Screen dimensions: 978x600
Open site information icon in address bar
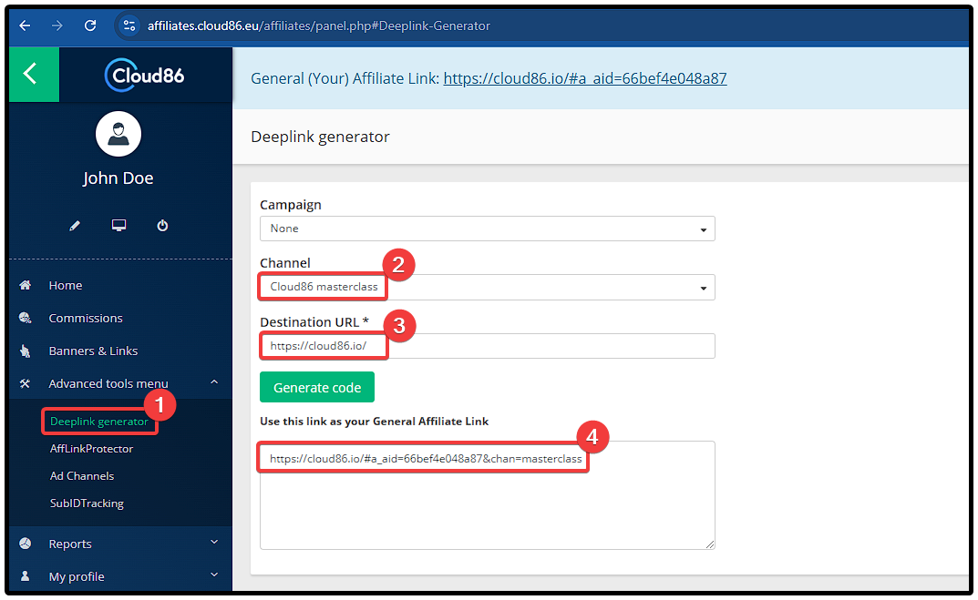click(x=129, y=25)
